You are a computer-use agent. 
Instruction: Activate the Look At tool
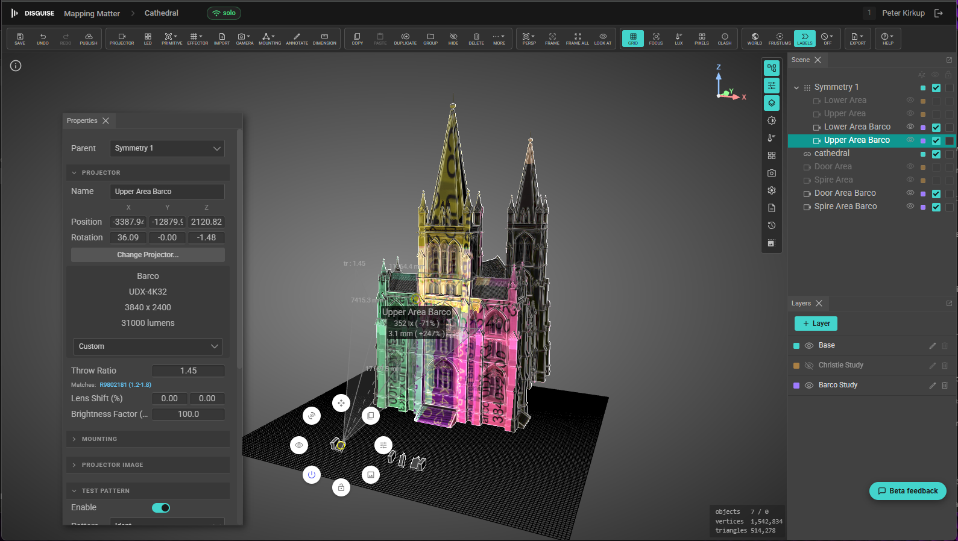click(603, 39)
